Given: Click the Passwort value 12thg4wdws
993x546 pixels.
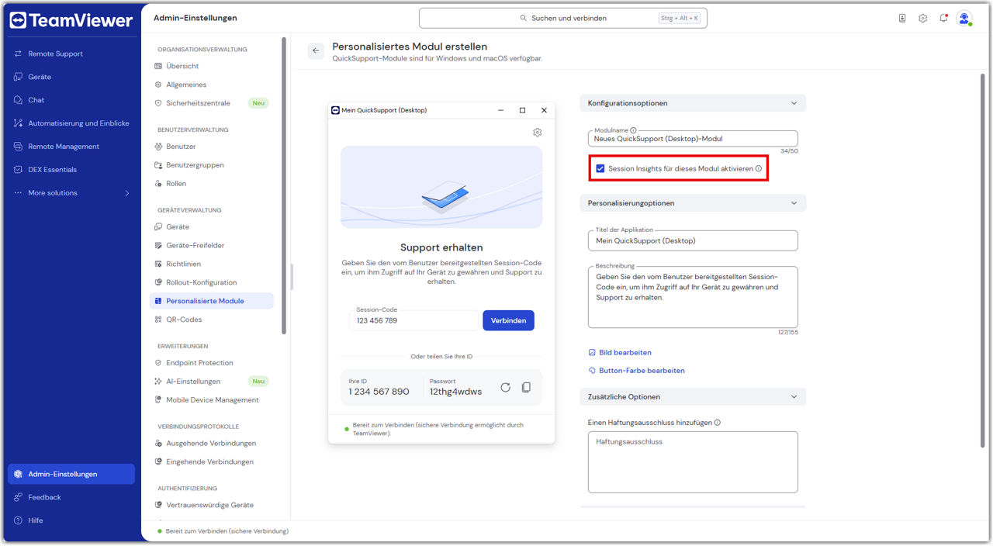Looking at the screenshot, I should [x=455, y=392].
